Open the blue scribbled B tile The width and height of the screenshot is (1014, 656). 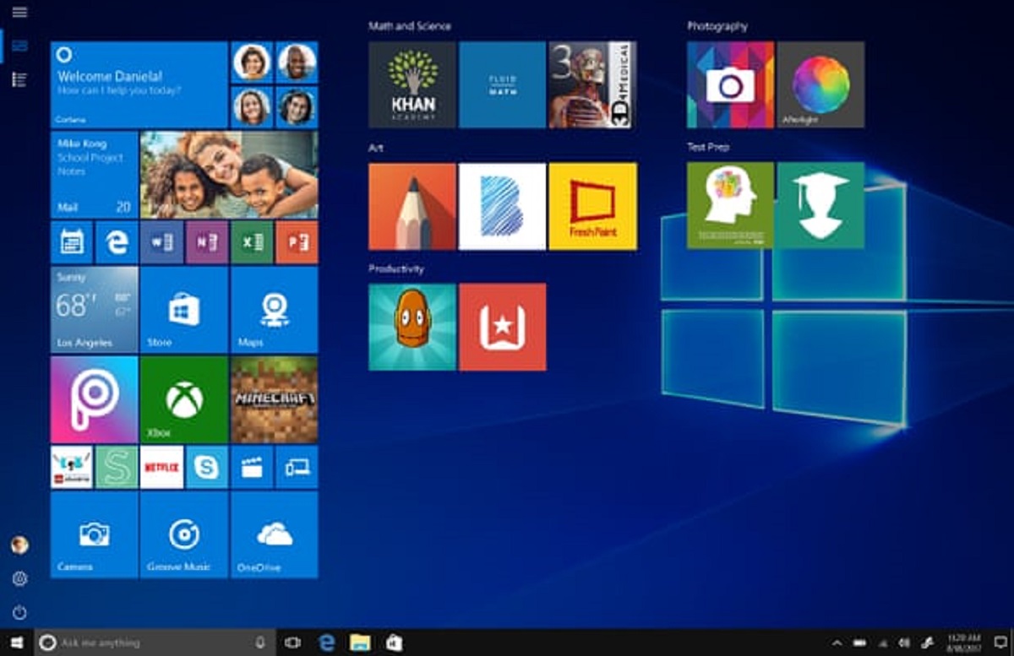pos(502,206)
